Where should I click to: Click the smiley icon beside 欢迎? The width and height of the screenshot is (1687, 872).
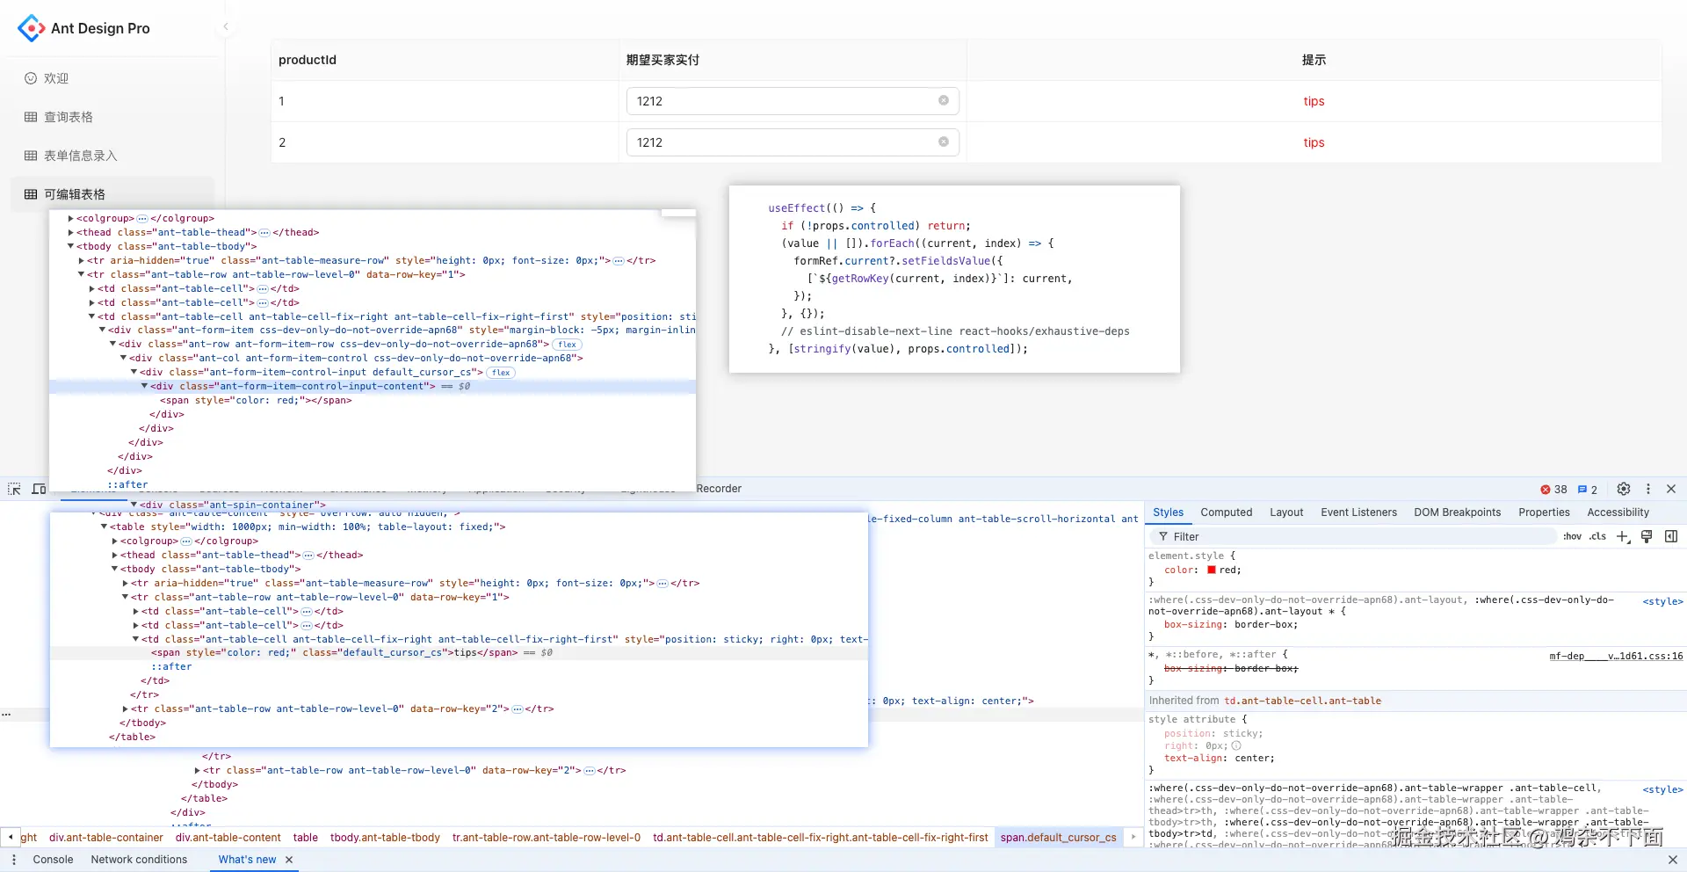pos(31,78)
